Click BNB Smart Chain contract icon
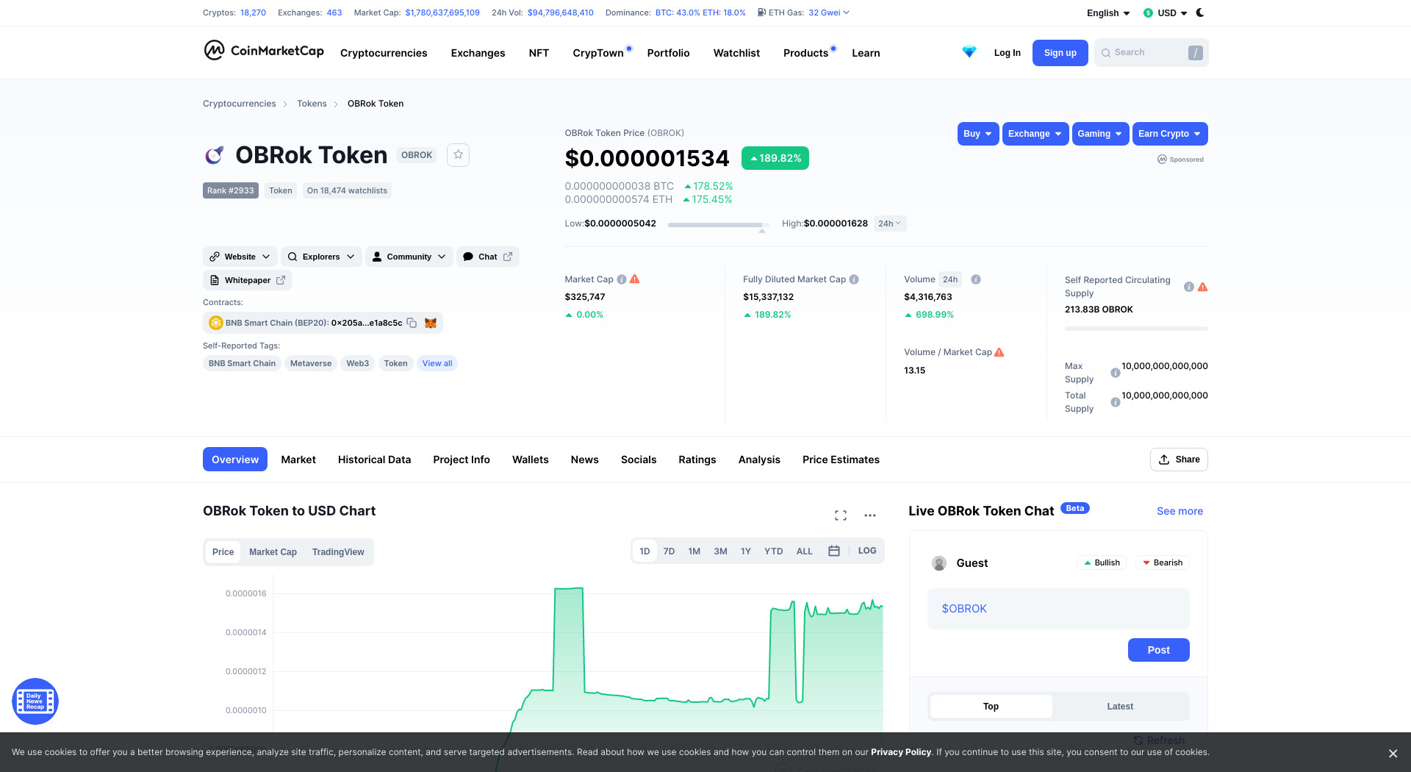 point(216,323)
